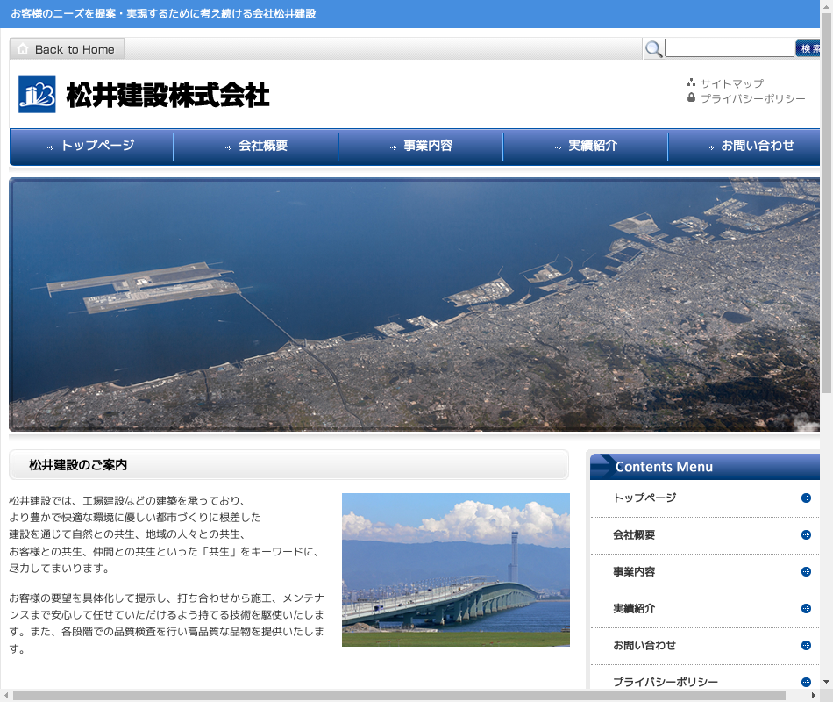Click the home icon beside Back to Home
833x702 pixels.
(x=23, y=49)
